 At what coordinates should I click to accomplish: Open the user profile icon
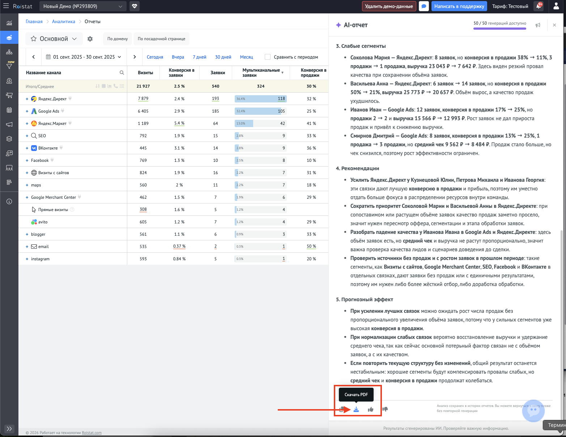click(556, 6)
